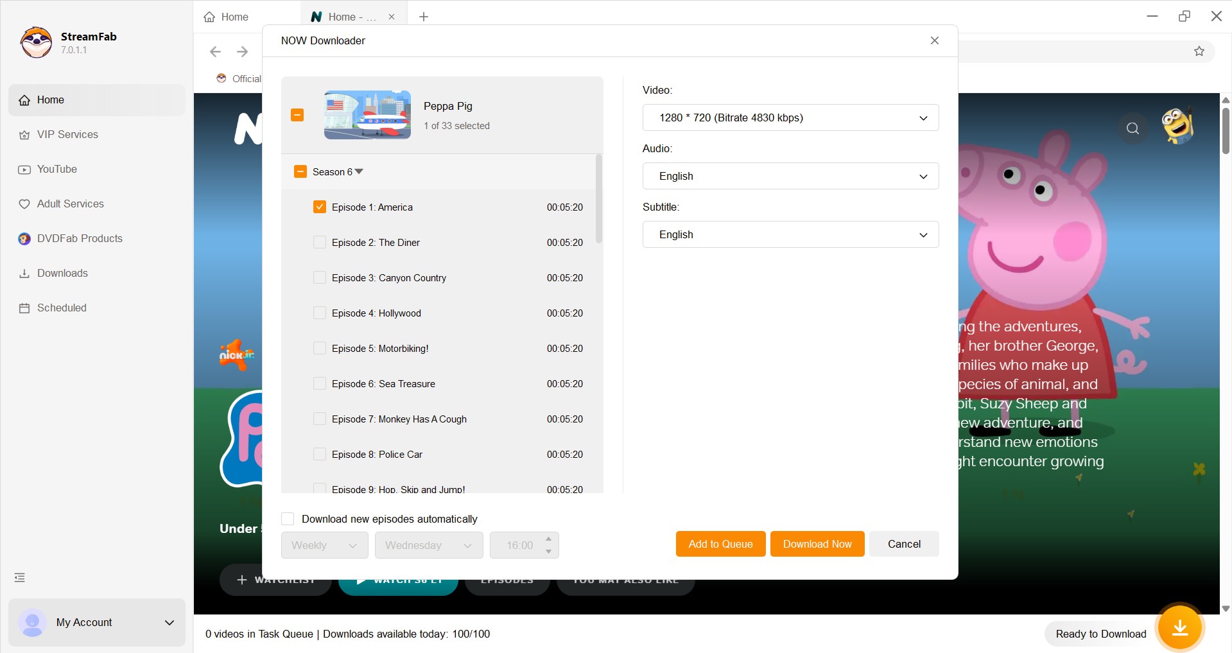Click the bookmark star icon
The height and width of the screenshot is (653, 1232).
(1199, 51)
